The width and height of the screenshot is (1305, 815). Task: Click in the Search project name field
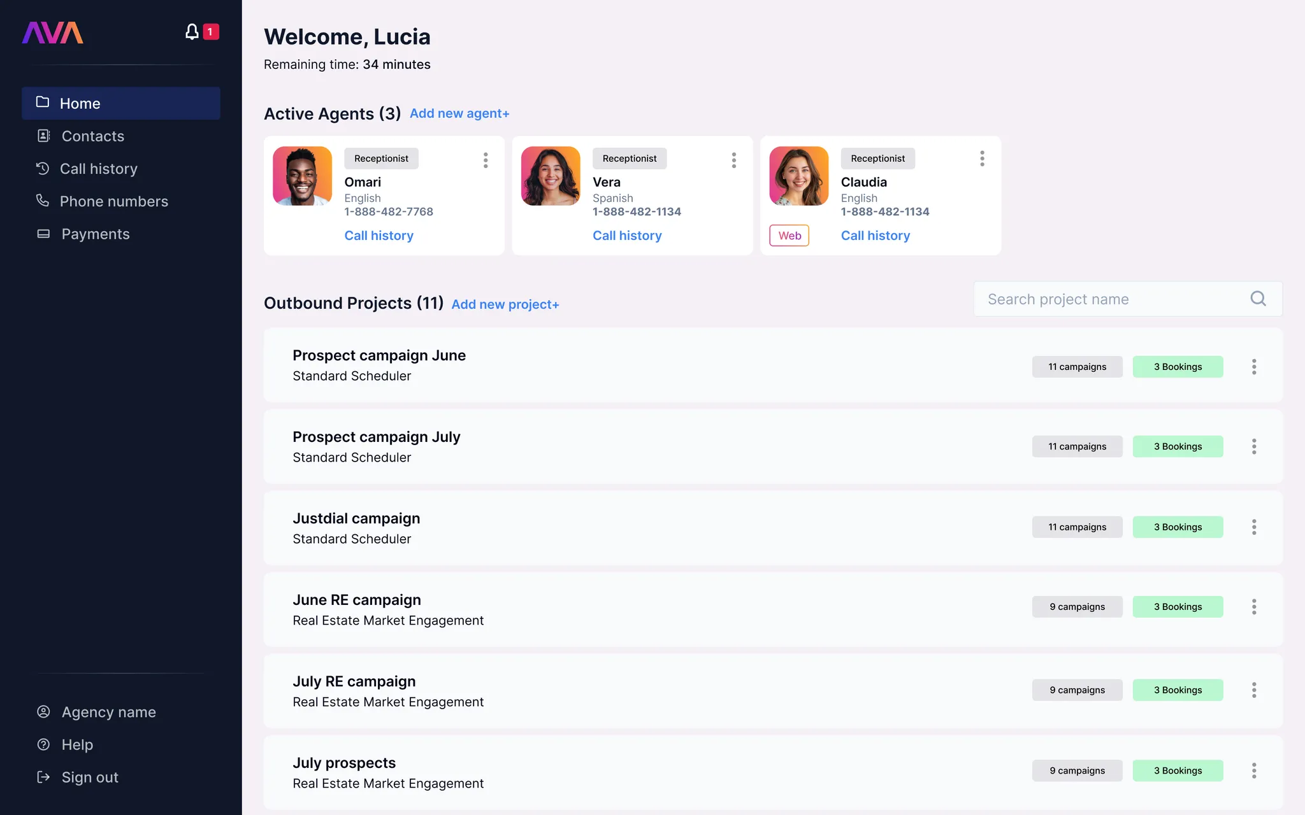[x=1128, y=299]
